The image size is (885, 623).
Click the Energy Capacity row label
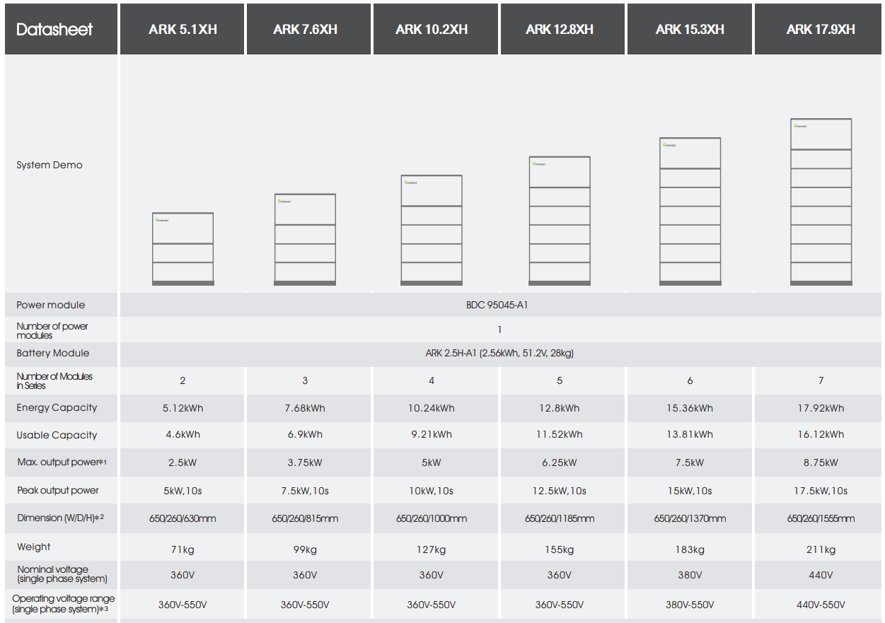point(57,407)
